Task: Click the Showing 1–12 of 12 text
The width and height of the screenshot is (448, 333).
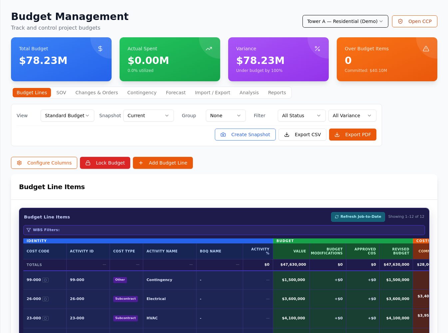Action: tap(406, 217)
